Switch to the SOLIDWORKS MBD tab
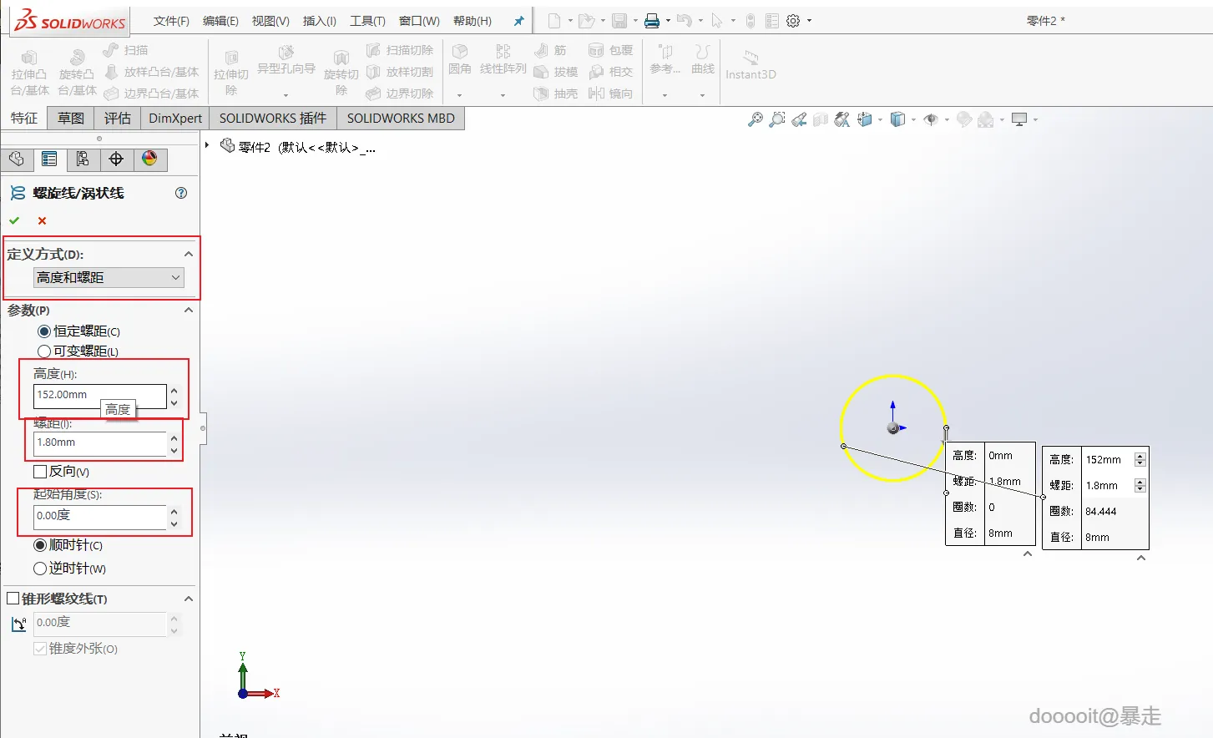Image resolution: width=1213 pixels, height=738 pixels. point(401,119)
